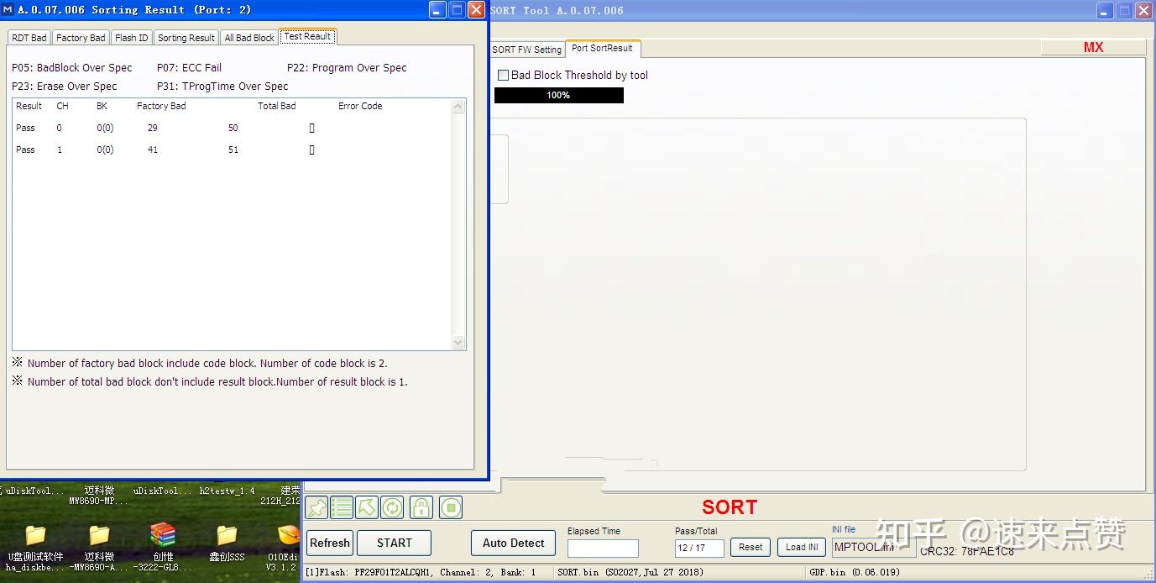Select the Flash ID tab
The width and height of the screenshot is (1156, 583).
[132, 38]
